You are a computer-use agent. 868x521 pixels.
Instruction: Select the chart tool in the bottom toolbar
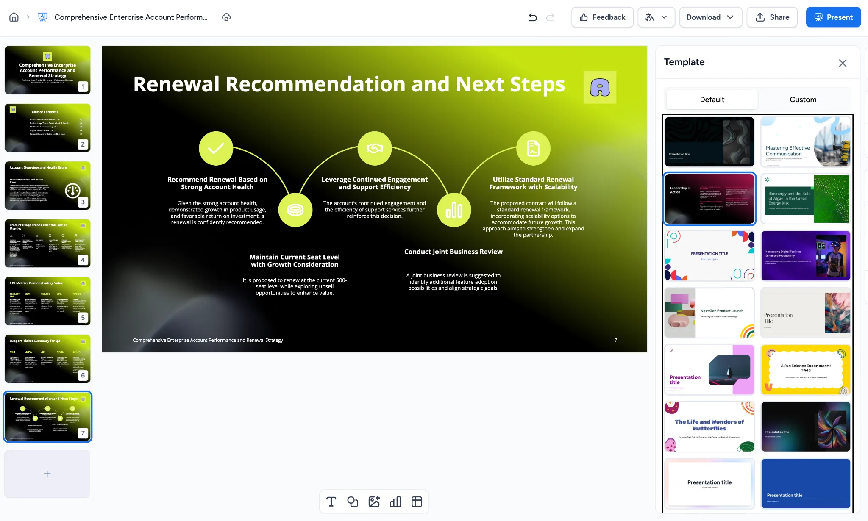click(395, 502)
